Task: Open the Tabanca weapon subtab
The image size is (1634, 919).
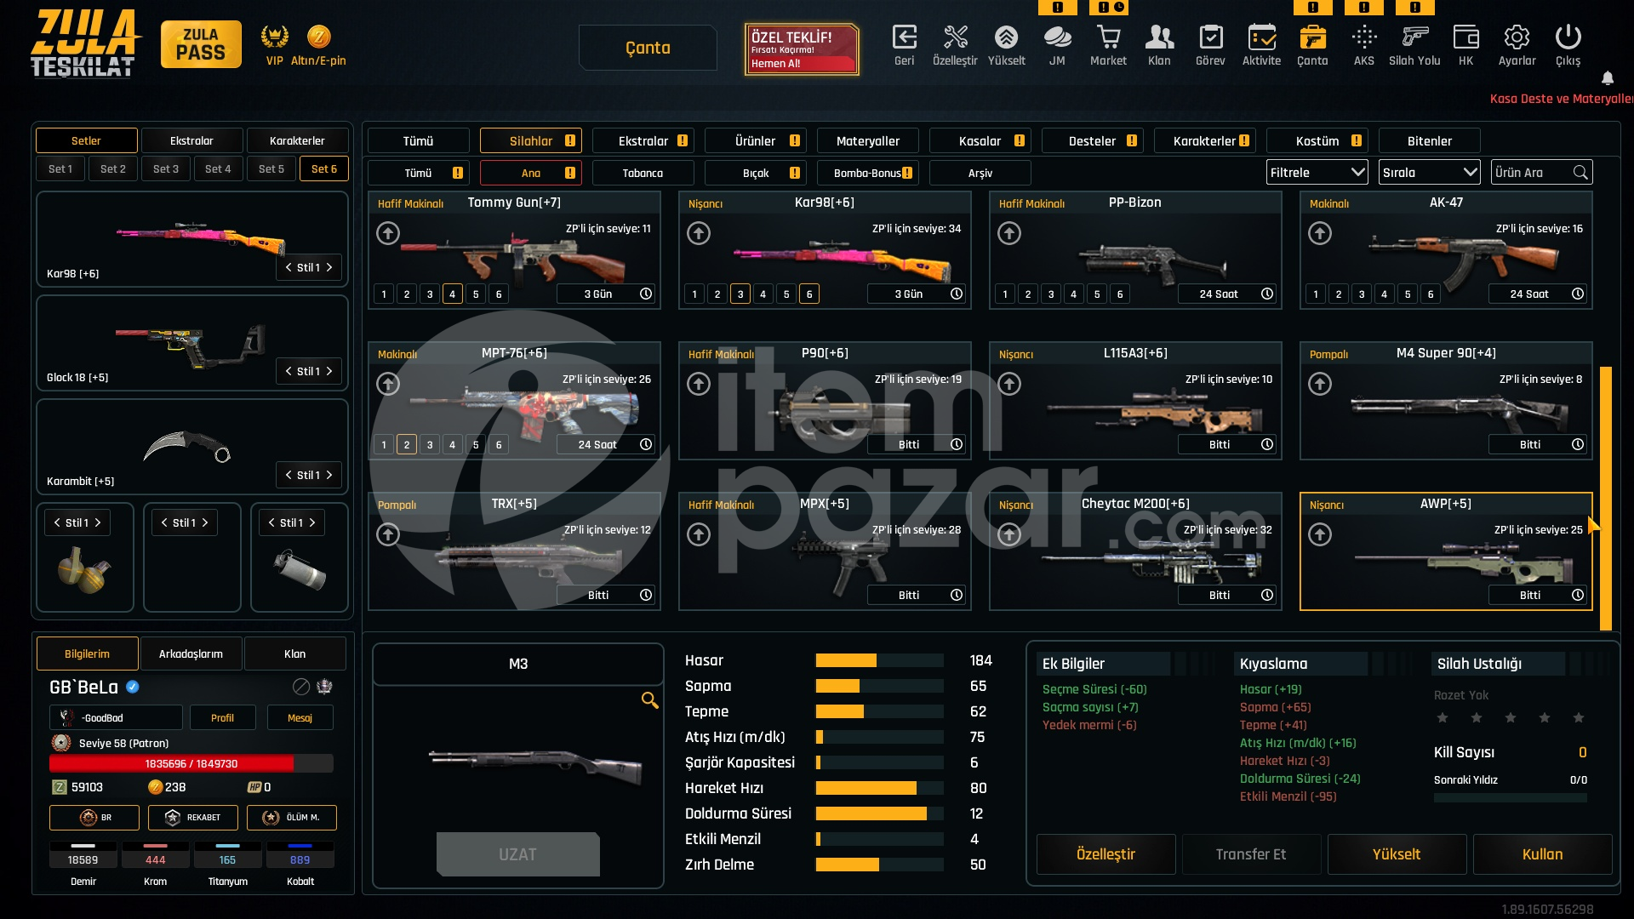Action: click(643, 173)
